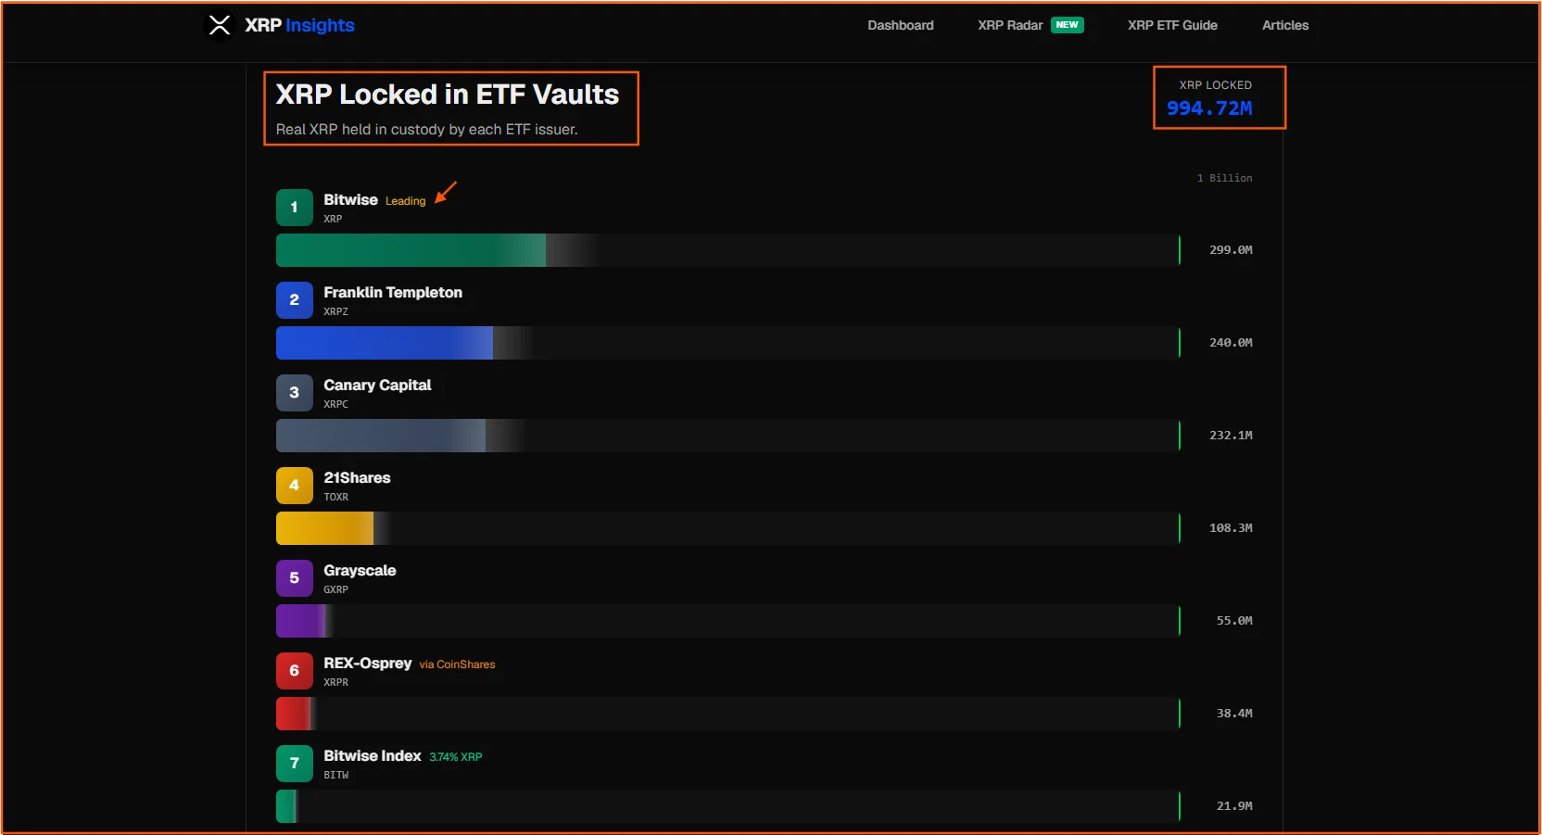Click the XRP logo icon in header

pos(219,25)
